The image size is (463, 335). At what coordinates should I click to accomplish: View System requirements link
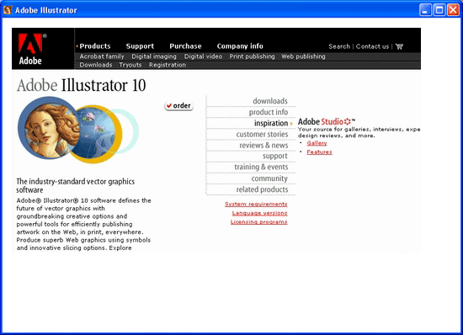click(x=256, y=205)
